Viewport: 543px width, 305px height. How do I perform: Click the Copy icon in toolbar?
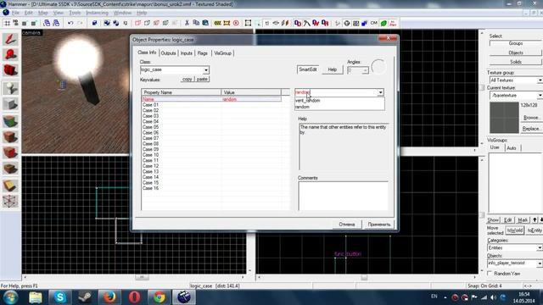196,23
